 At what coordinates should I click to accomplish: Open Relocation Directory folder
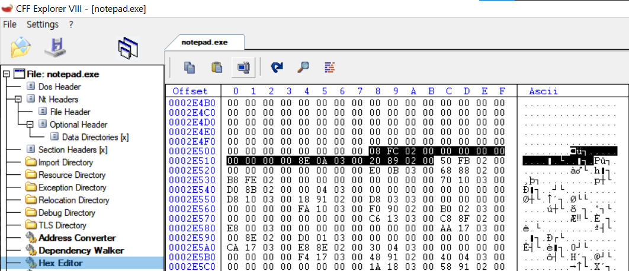[74, 200]
